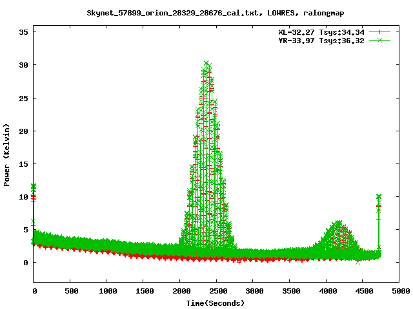This screenshot has height=309, width=413.
Task: Click y-axis tick label 30
Action: coord(23,65)
